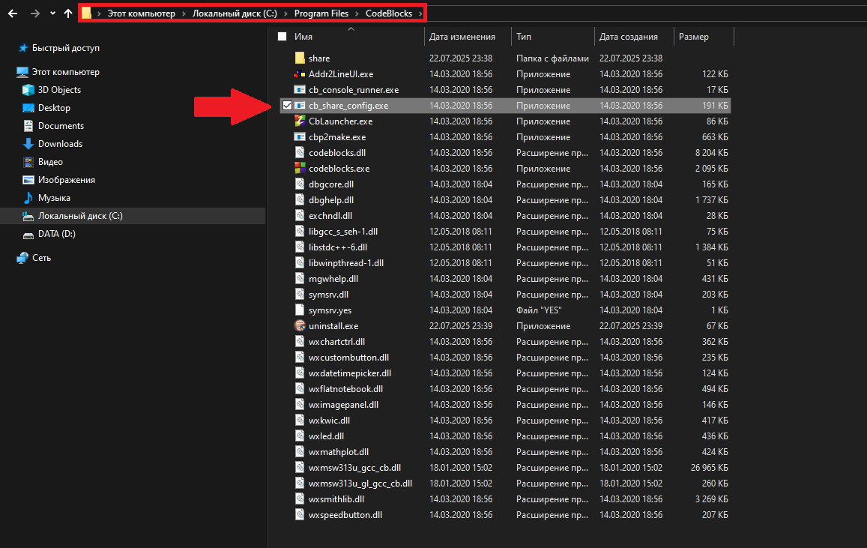Viewport: 867px width, 548px height.
Task: Click the uninstall.exe icon
Action: pos(300,325)
